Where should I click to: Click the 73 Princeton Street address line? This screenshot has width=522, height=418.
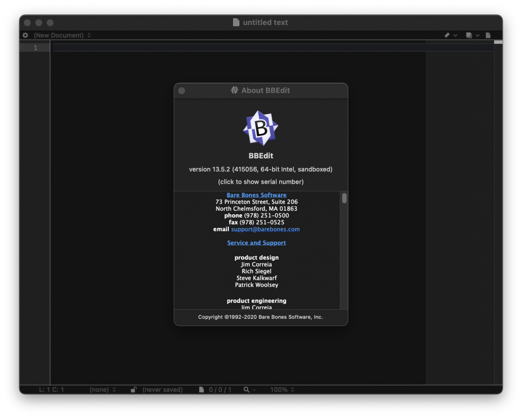click(256, 202)
